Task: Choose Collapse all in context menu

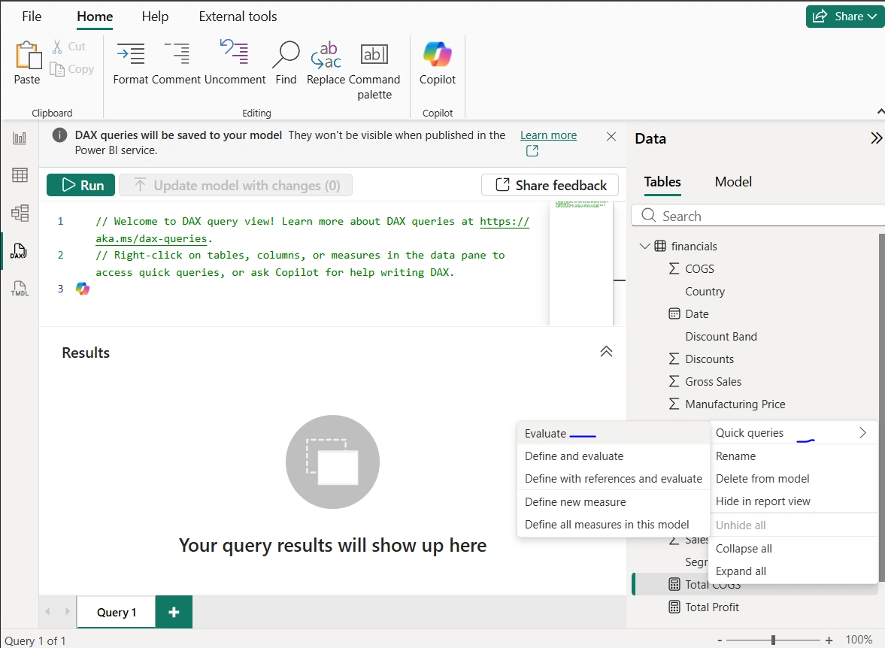Action: pyautogui.click(x=793, y=549)
